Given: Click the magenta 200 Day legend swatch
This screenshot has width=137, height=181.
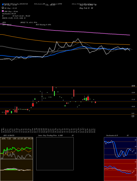Looking at the screenshot, I should (x=3, y=11).
